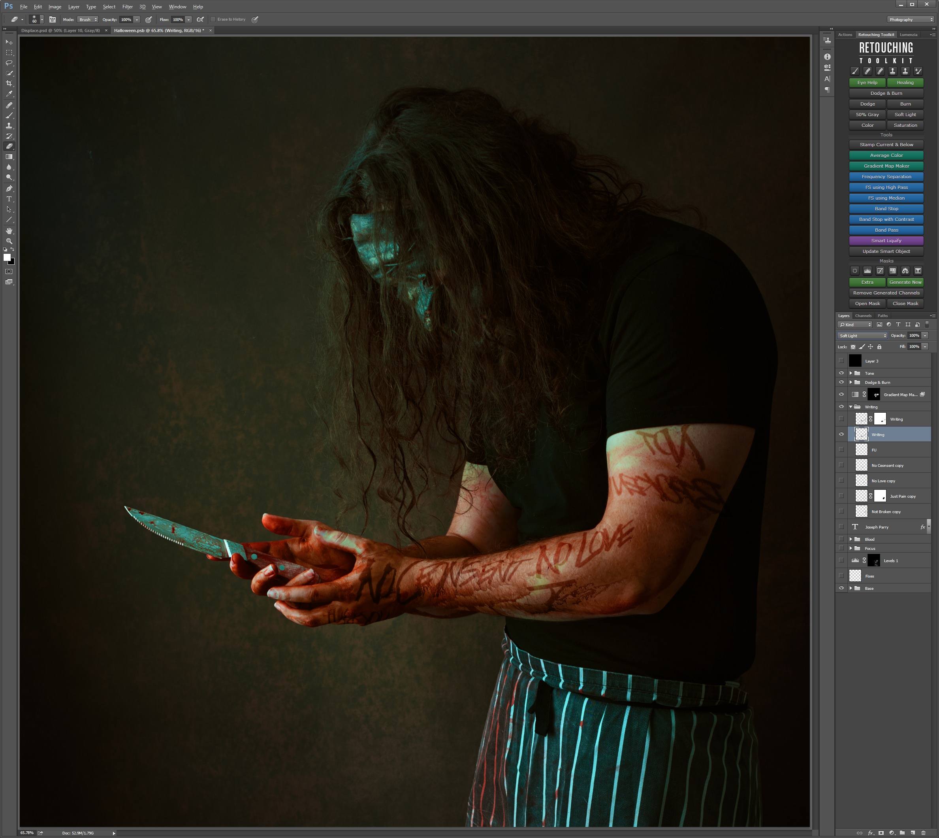Open the Filter menu
This screenshot has width=939, height=838.
[x=128, y=7]
